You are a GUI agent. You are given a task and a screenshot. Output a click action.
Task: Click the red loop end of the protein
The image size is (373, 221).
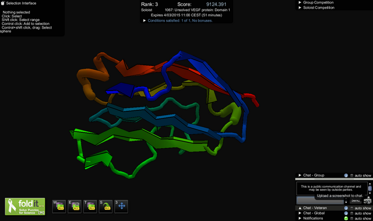[252, 99]
